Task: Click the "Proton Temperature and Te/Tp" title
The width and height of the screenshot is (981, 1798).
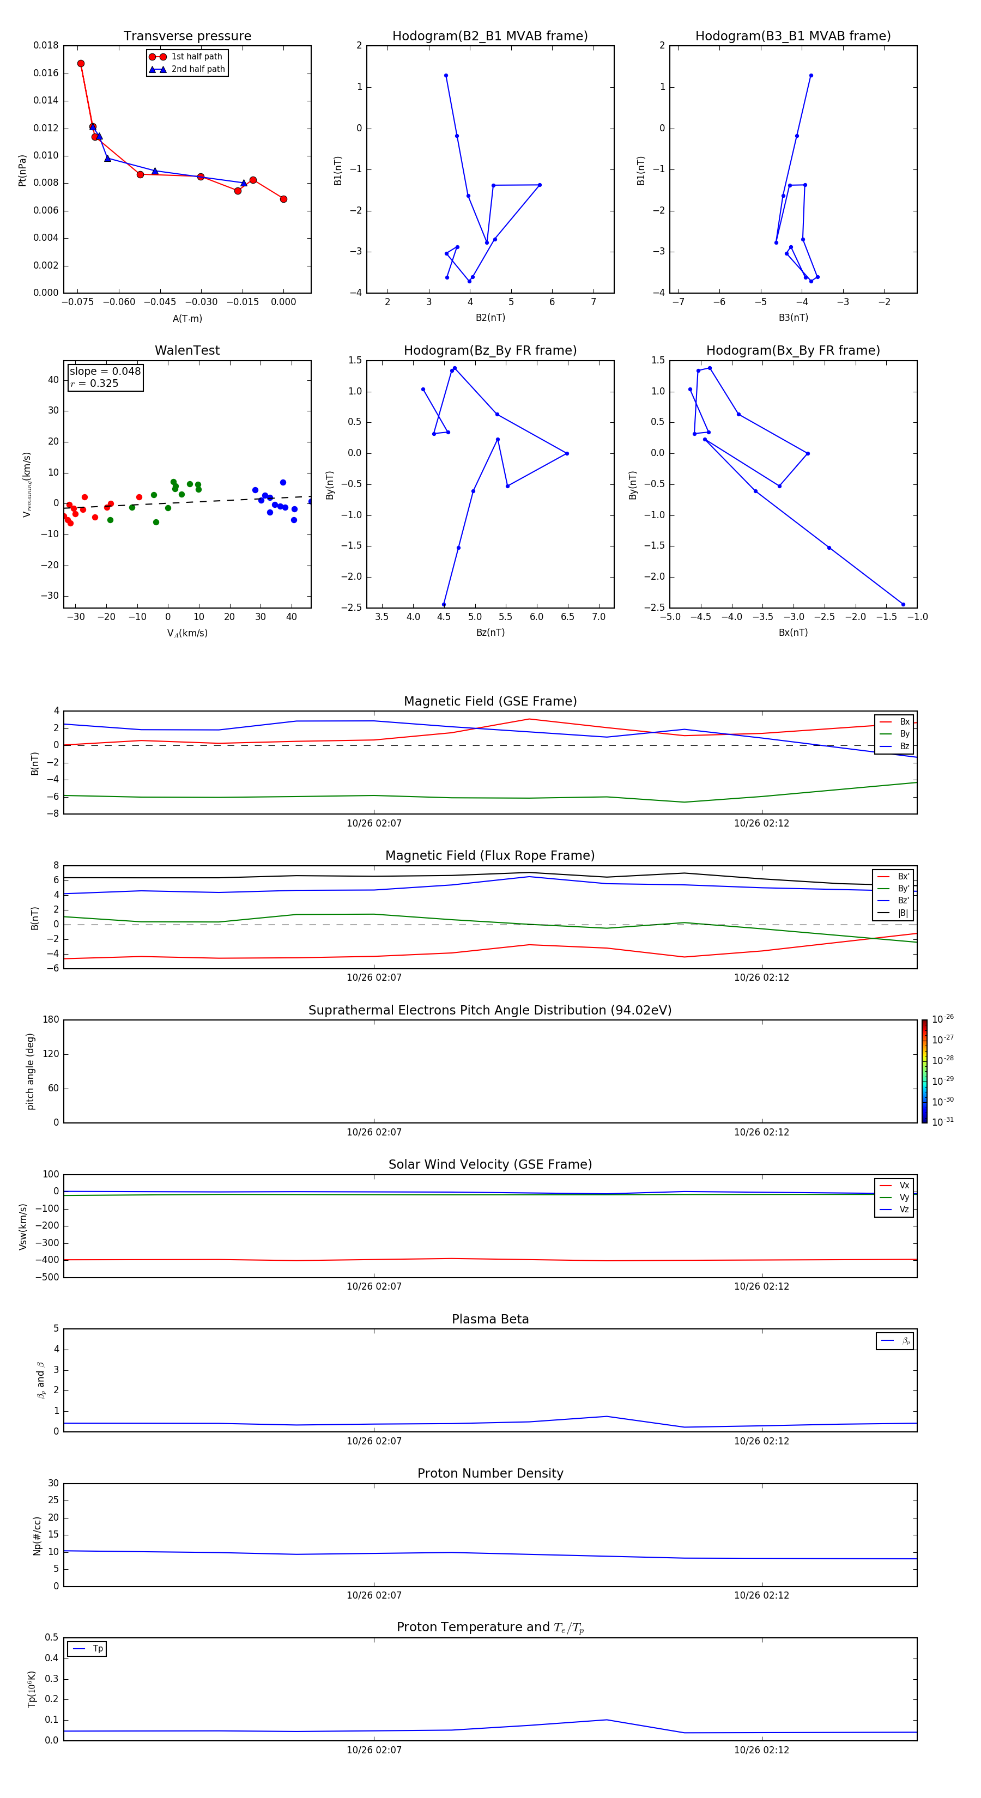Action: 490,1627
